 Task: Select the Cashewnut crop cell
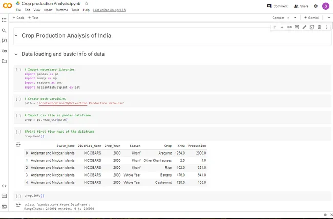pyautogui.click(x=163, y=182)
